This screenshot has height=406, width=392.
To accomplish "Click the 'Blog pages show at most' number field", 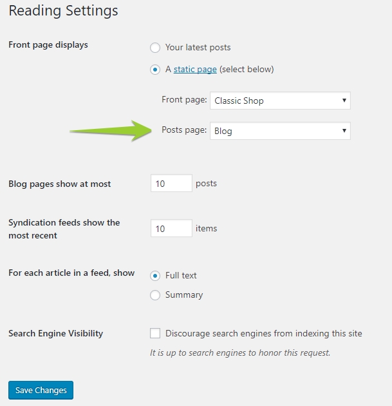I will point(171,184).
